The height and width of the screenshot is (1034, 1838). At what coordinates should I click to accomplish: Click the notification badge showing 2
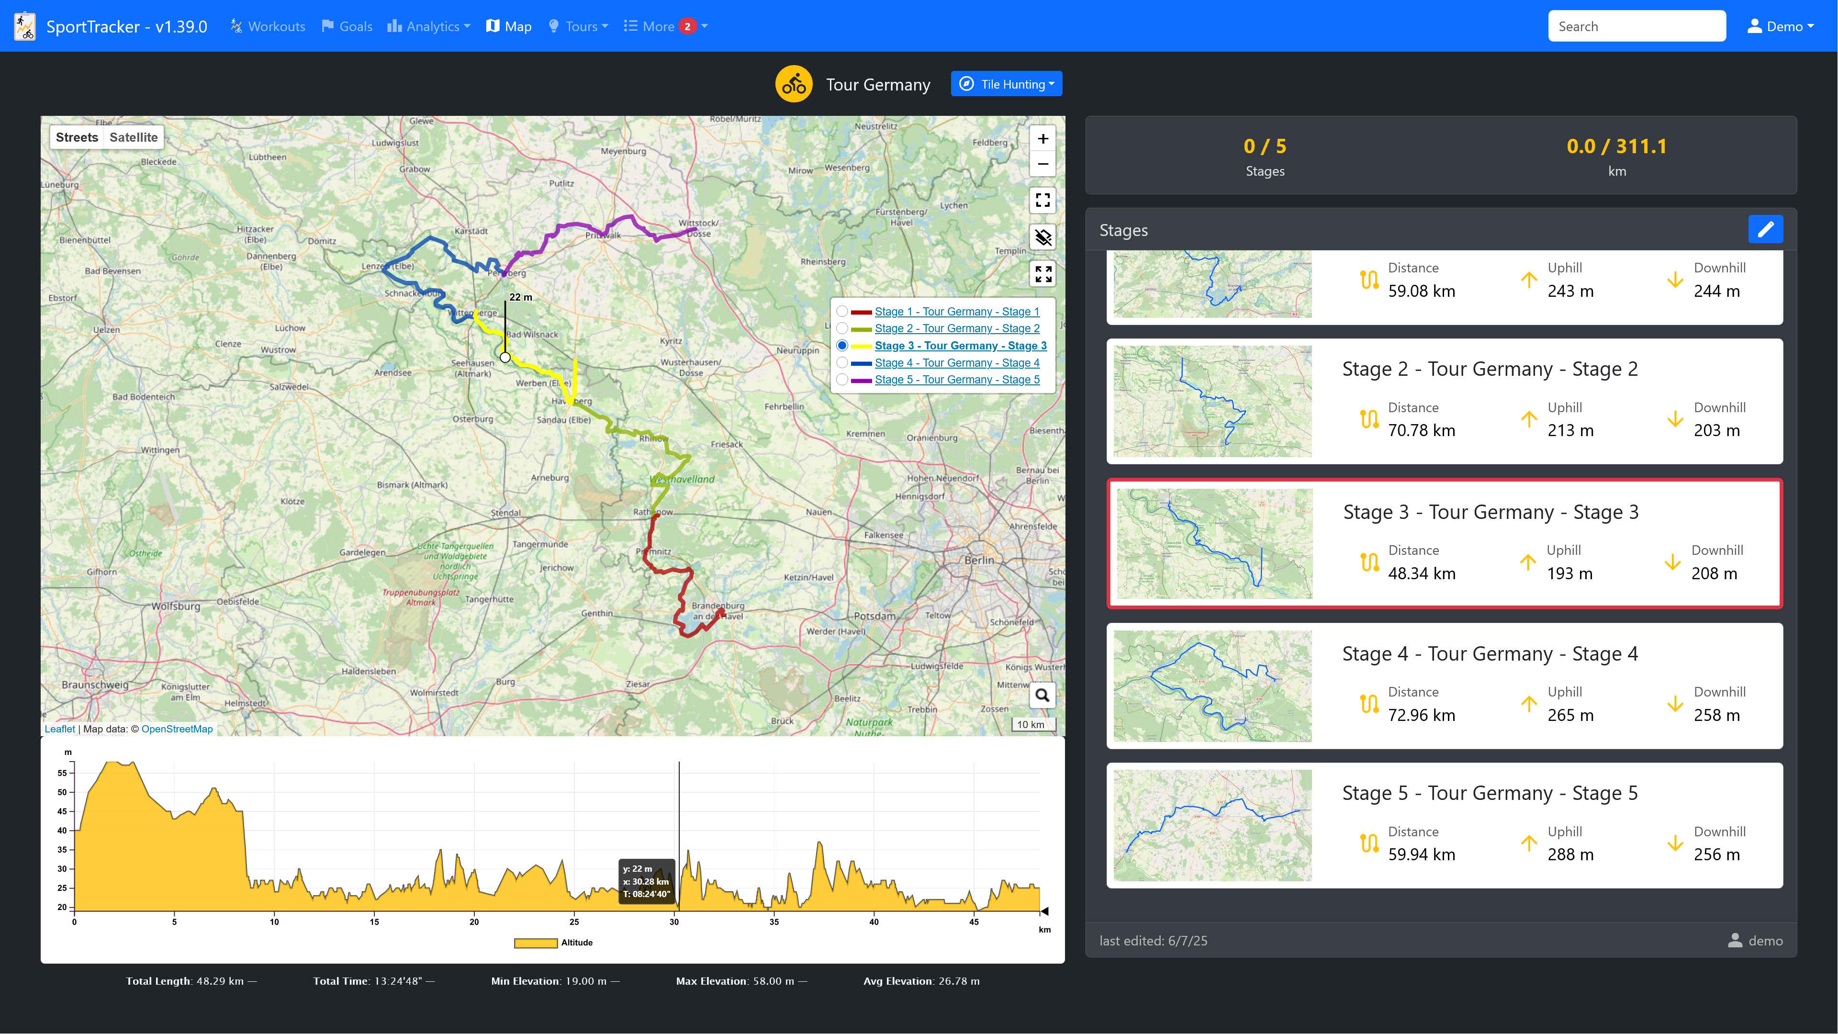[686, 26]
